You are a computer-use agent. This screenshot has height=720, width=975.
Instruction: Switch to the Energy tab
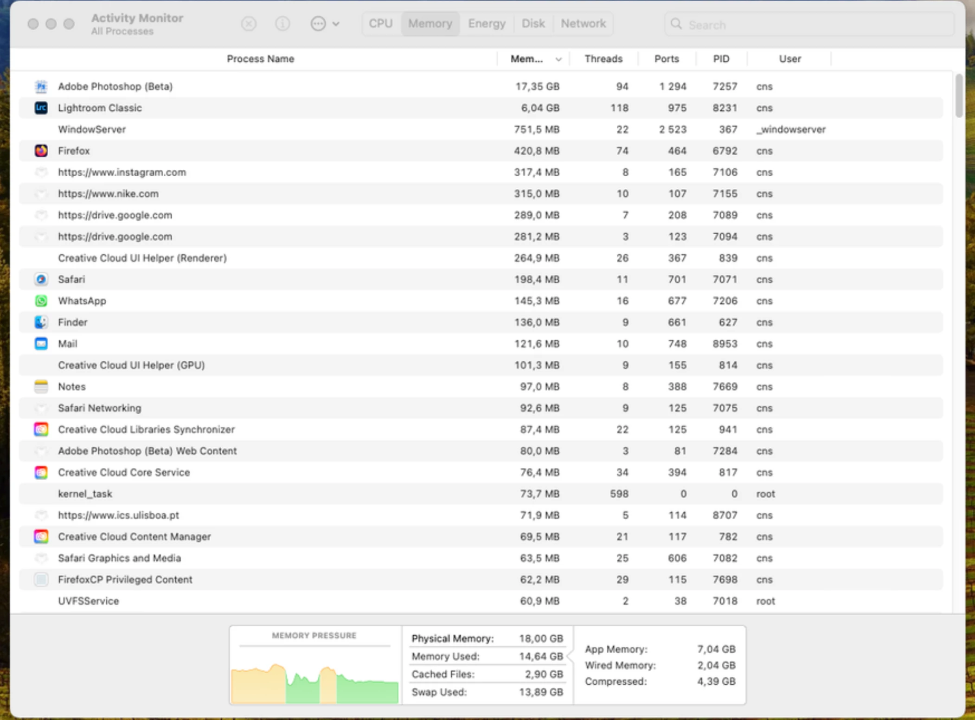coord(486,24)
